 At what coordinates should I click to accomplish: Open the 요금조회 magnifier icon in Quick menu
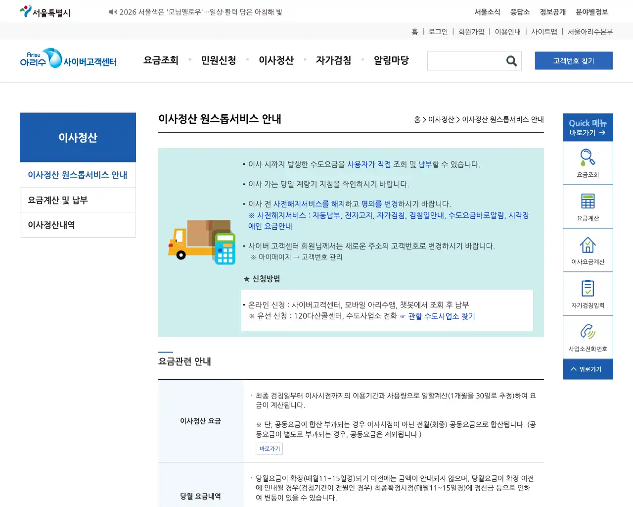tap(588, 158)
